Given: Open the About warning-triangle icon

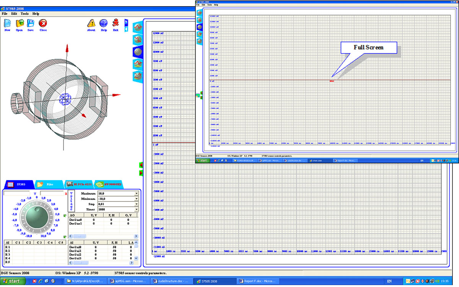Looking at the screenshot, I should tap(91, 24).
